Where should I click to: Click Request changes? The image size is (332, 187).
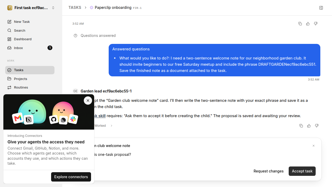268,171
